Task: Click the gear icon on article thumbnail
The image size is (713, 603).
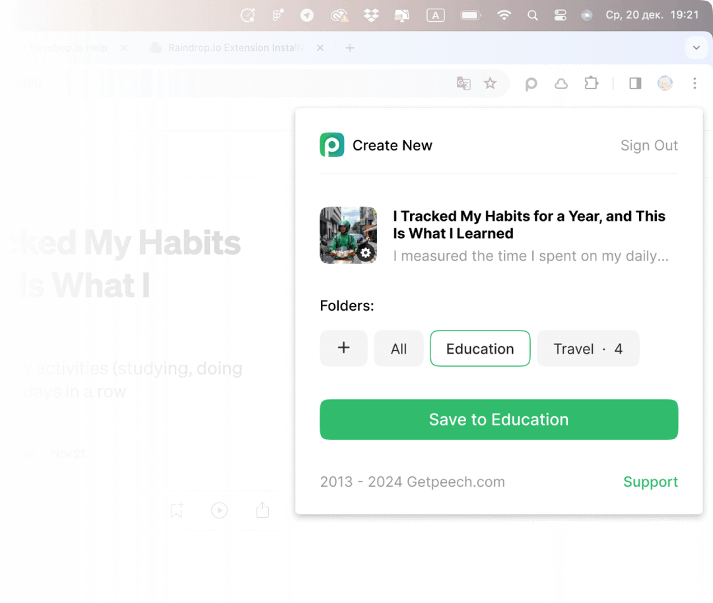Action: click(366, 253)
